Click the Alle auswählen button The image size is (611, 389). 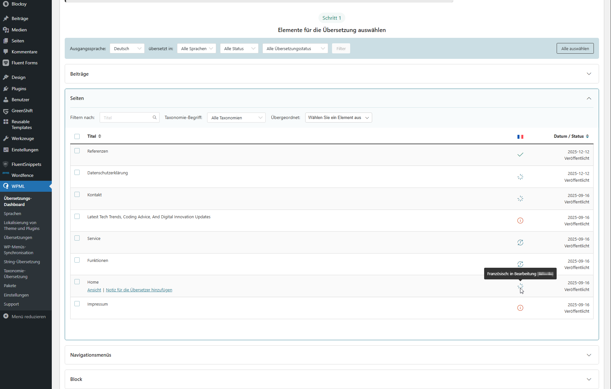(575, 49)
